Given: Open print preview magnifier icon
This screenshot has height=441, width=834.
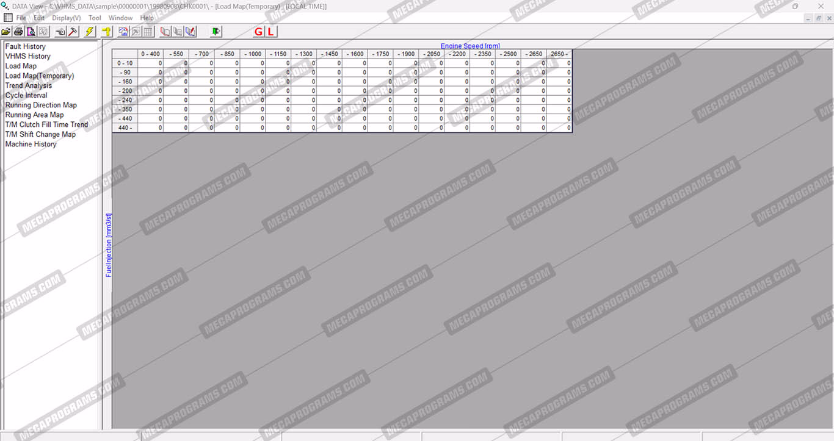Looking at the screenshot, I should coord(31,31).
